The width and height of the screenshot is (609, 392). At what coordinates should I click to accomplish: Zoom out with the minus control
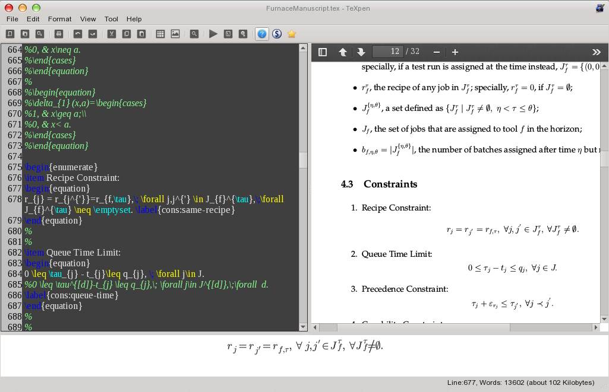click(x=436, y=52)
